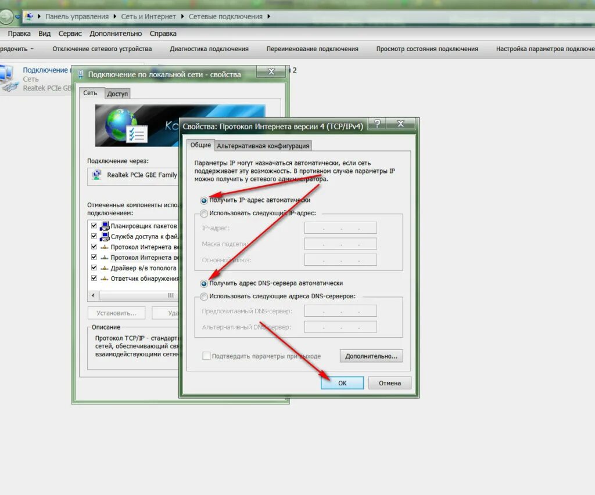Click the 'Планировщик пакетов' component icon
This screenshot has height=495, width=595.
pyautogui.click(x=105, y=226)
